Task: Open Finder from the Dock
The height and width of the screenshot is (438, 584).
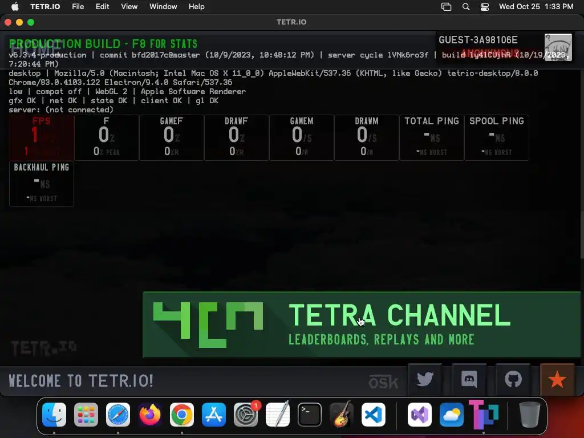Action: [54, 415]
